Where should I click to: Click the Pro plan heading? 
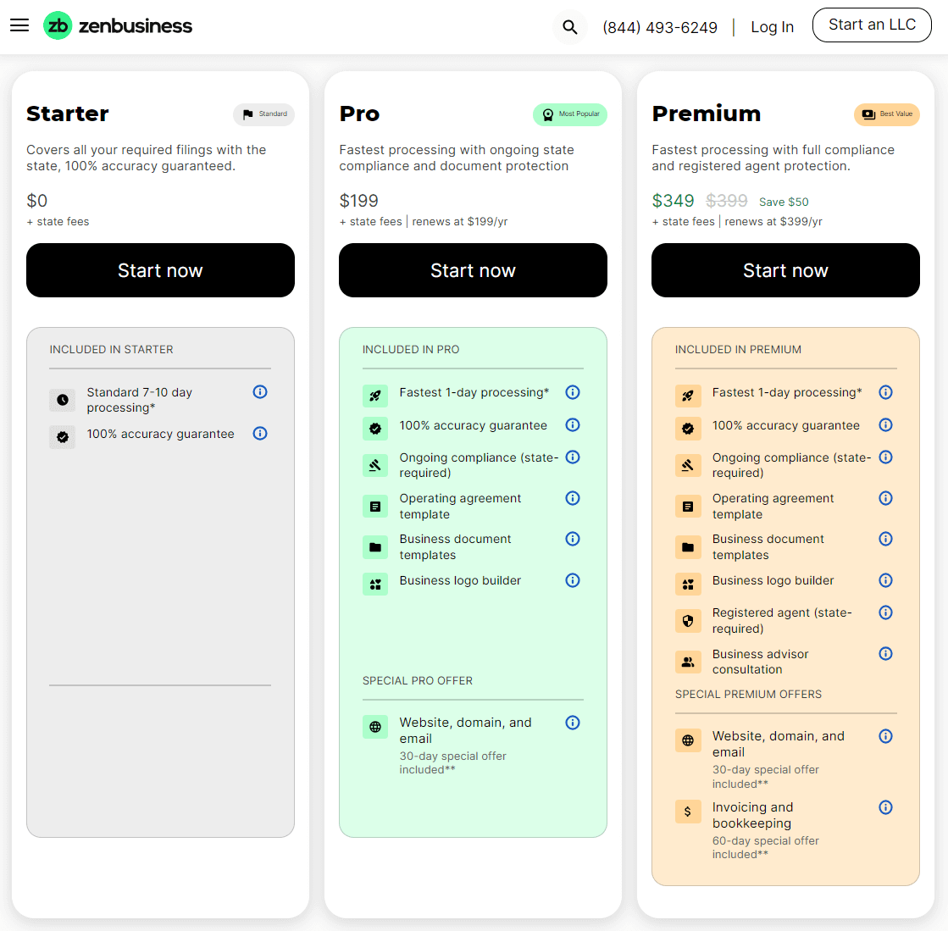click(x=360, y=114)
